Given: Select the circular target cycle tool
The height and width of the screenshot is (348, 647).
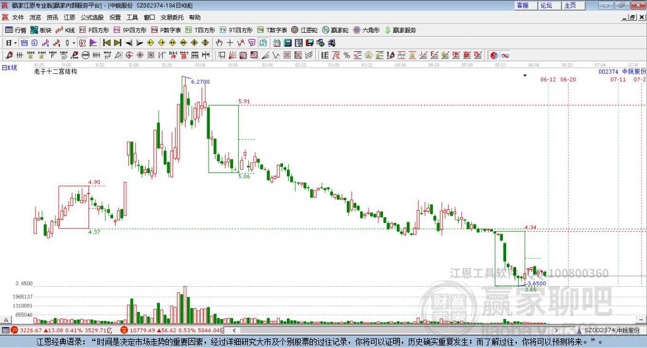Looking at the screenshot, I should 129,55.
